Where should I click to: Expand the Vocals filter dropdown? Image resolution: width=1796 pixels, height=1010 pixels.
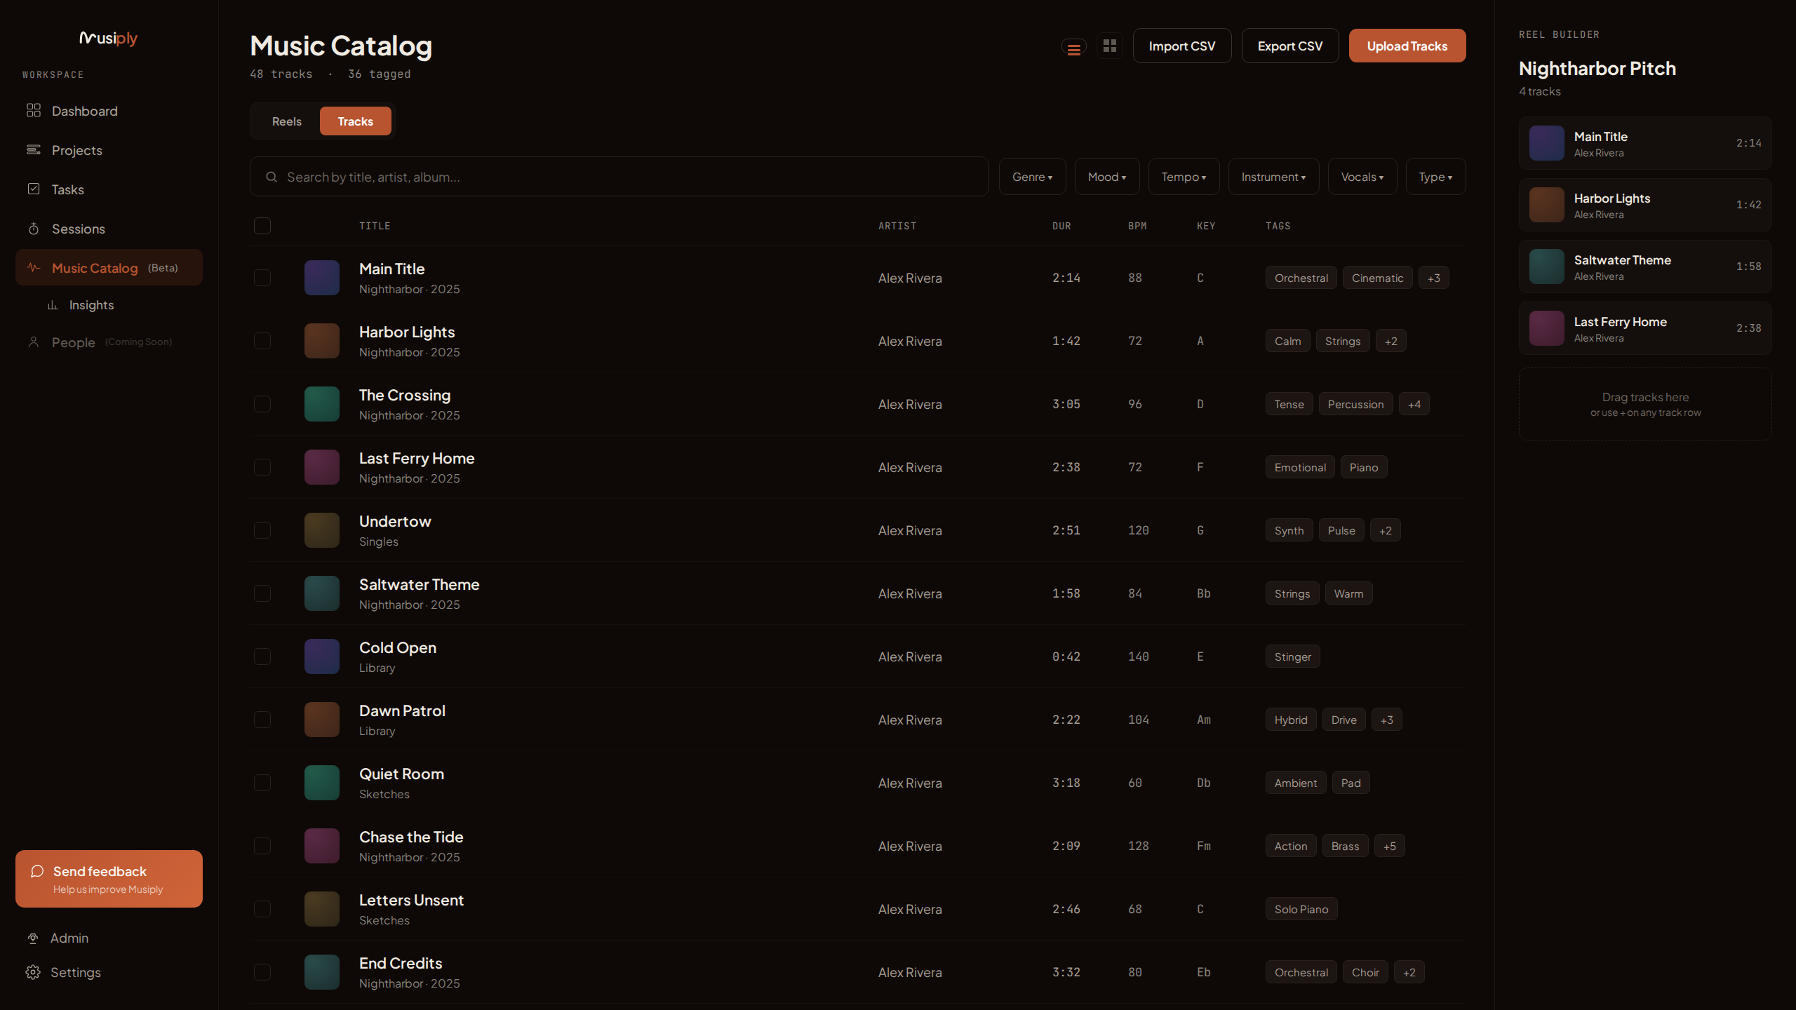1362,177
